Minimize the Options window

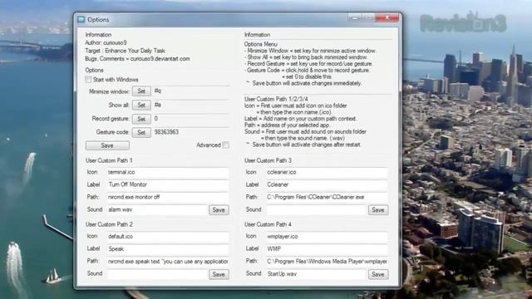(355, 17)
